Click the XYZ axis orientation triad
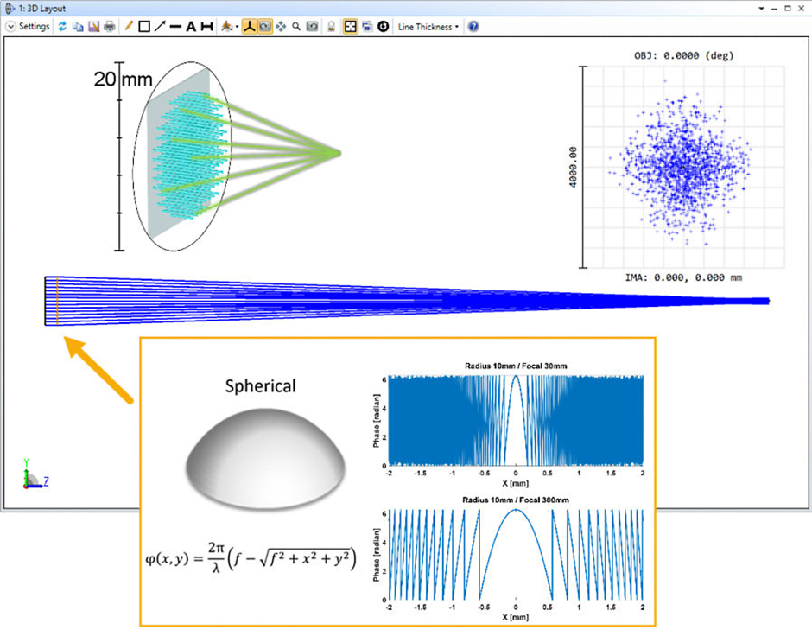Screen dimensions: 812x630 coord(35,474)
